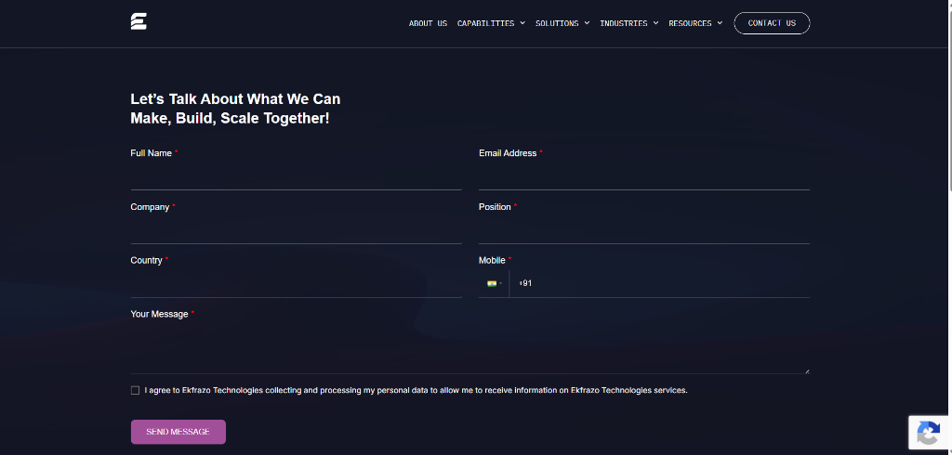952x455 pixels.
Task: Click into the Email Address field
Action: click(x=644, y=177)
